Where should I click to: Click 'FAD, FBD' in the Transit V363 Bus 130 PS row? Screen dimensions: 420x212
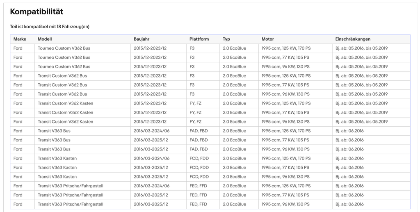pyautogui.click(x=199, y=149)
